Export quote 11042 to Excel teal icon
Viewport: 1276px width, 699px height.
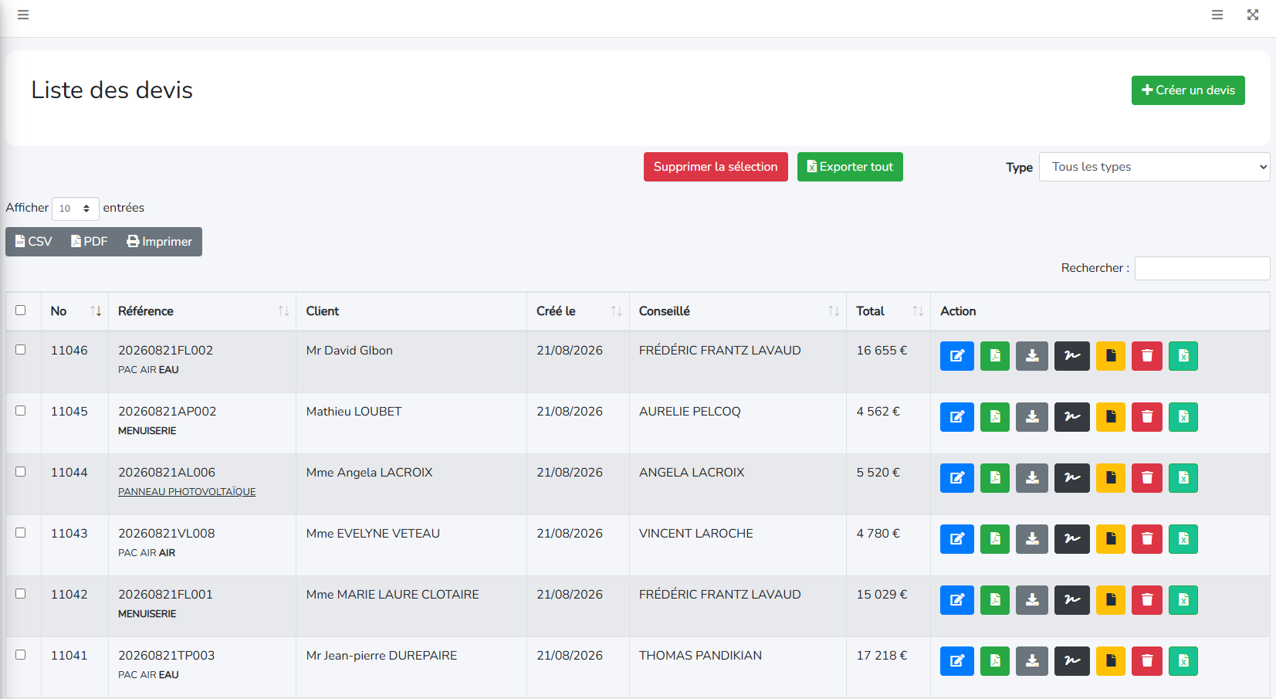[1183, 600]
